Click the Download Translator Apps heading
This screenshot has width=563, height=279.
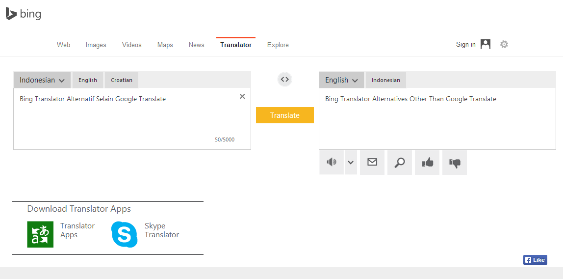tap(79, 209)
